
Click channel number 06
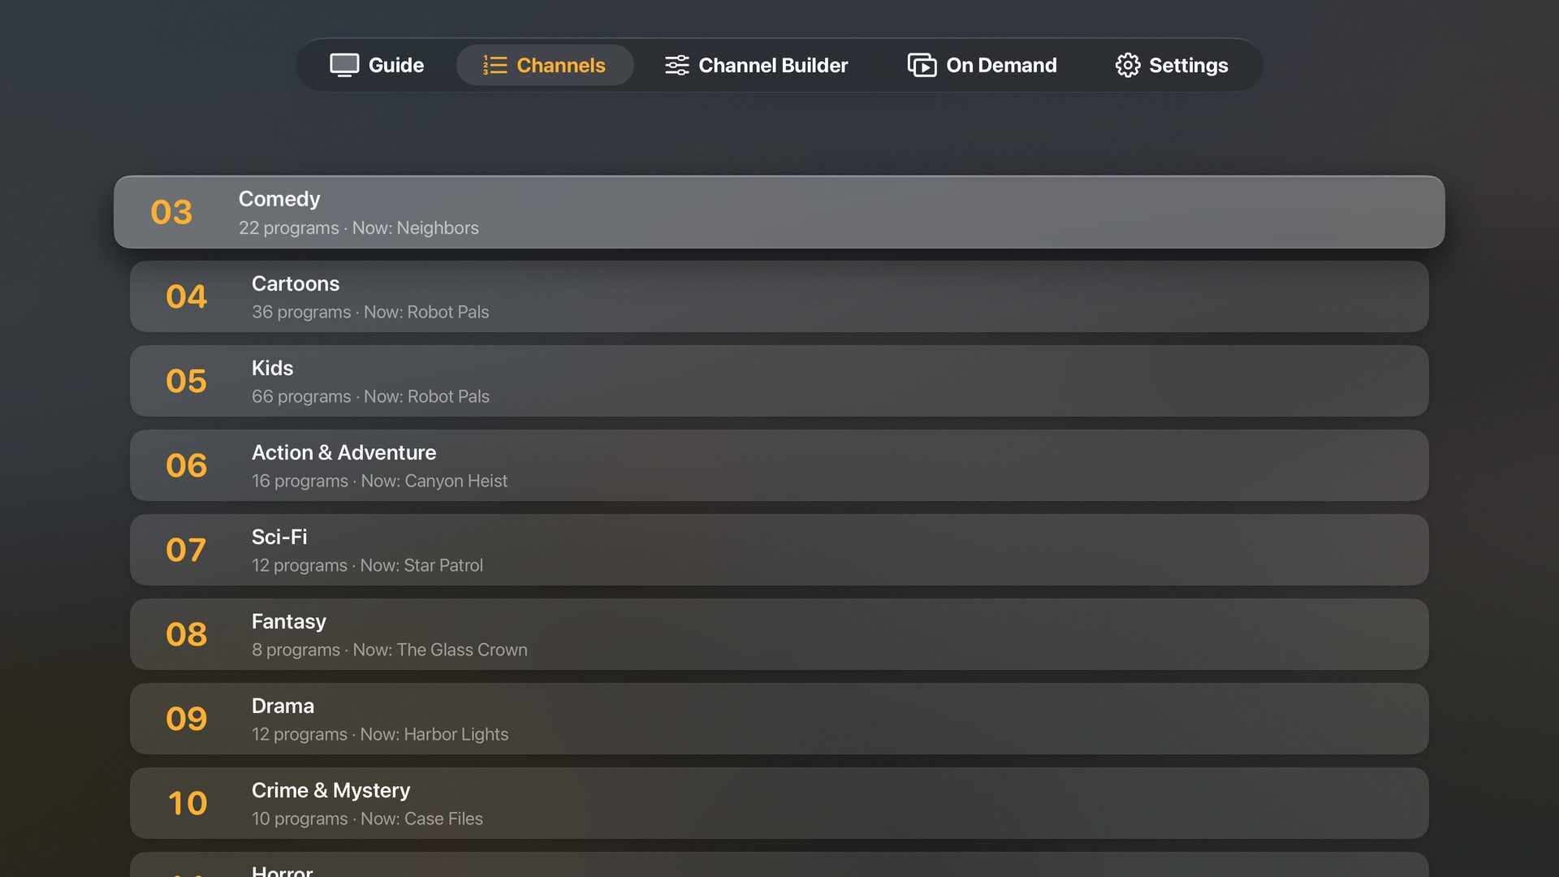187,465
